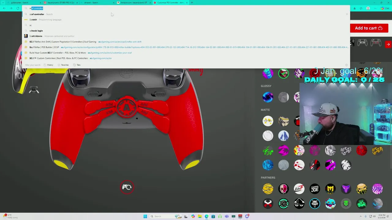Open the weather widget in the taskbar

pos(10,216)
